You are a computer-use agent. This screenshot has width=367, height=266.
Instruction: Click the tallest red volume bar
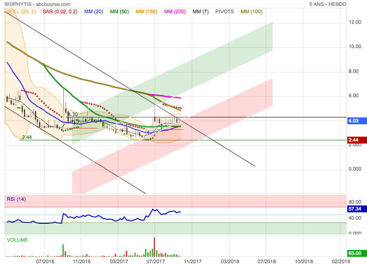(x=155, y=247)
